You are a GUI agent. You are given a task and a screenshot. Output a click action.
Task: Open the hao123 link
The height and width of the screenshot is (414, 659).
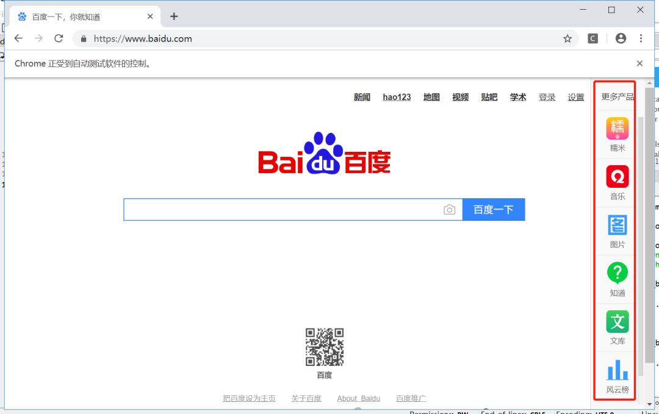coord(397,97)
